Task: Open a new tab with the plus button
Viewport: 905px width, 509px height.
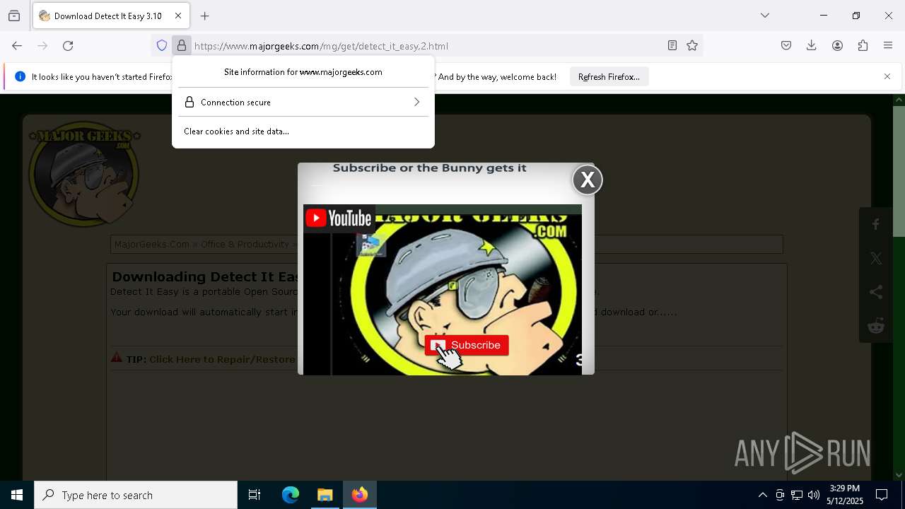Action: point(205,16)
